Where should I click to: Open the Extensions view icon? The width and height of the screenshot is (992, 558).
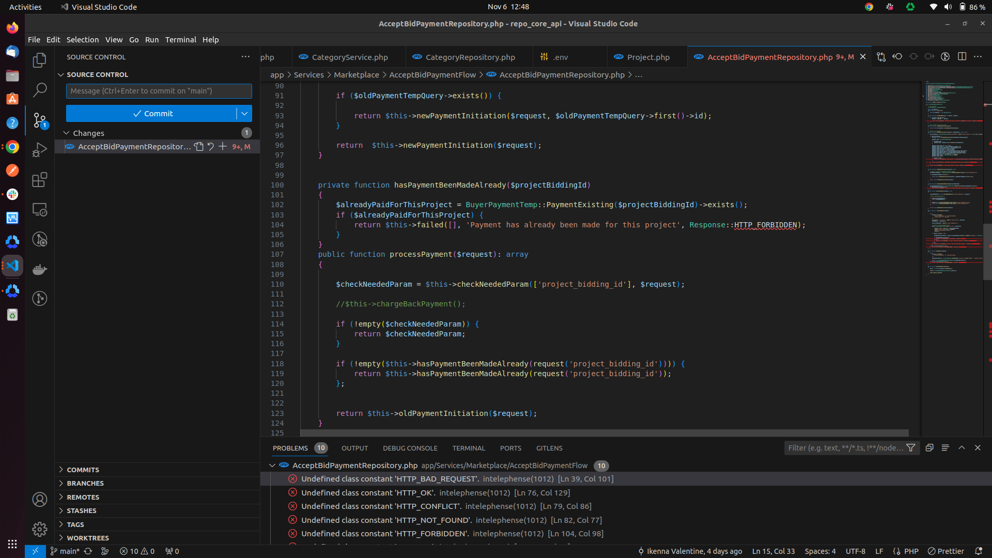pyautogui.click(x=40, y=180)
